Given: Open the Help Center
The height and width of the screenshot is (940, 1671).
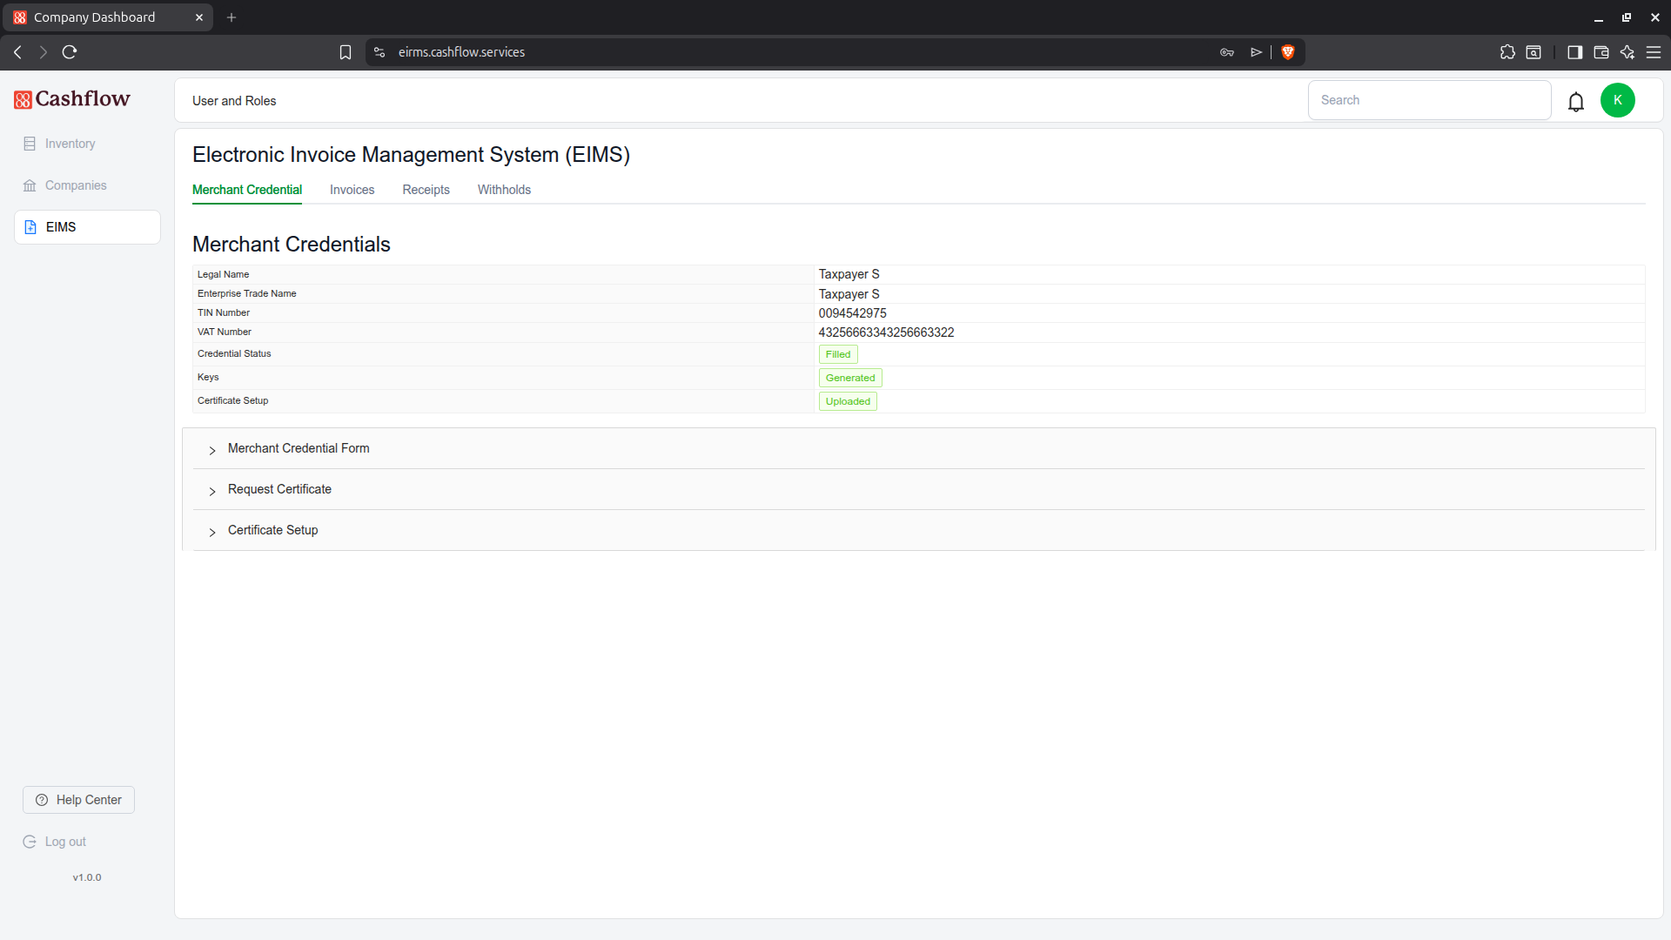Looking at the screenshot, I should click(x=78, y=800).
